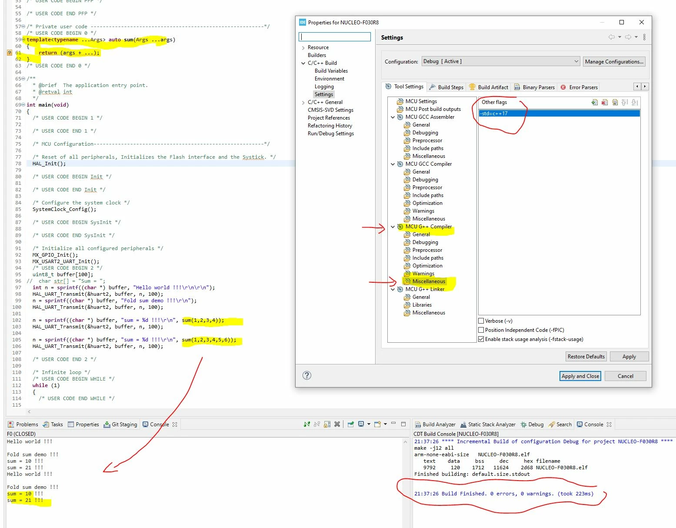Click the properties filter text field
Image resolution: width=676 pixels, height=528 pixels.
pos(335,37)
